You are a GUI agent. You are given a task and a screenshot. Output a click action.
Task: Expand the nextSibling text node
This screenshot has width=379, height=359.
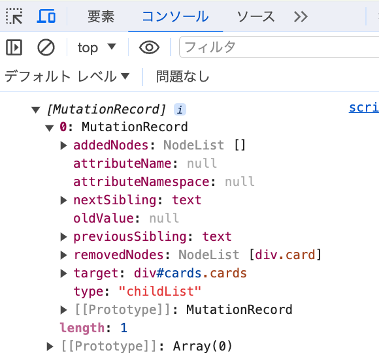(x=63, y=200)
